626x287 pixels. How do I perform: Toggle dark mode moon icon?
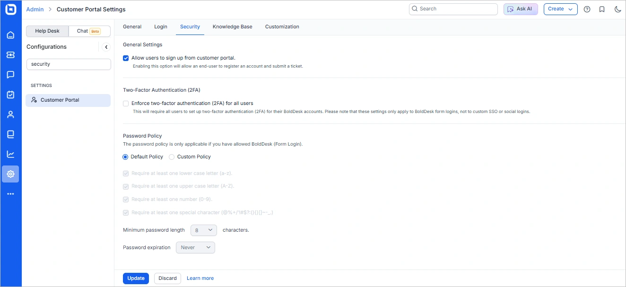click(617, 9)
